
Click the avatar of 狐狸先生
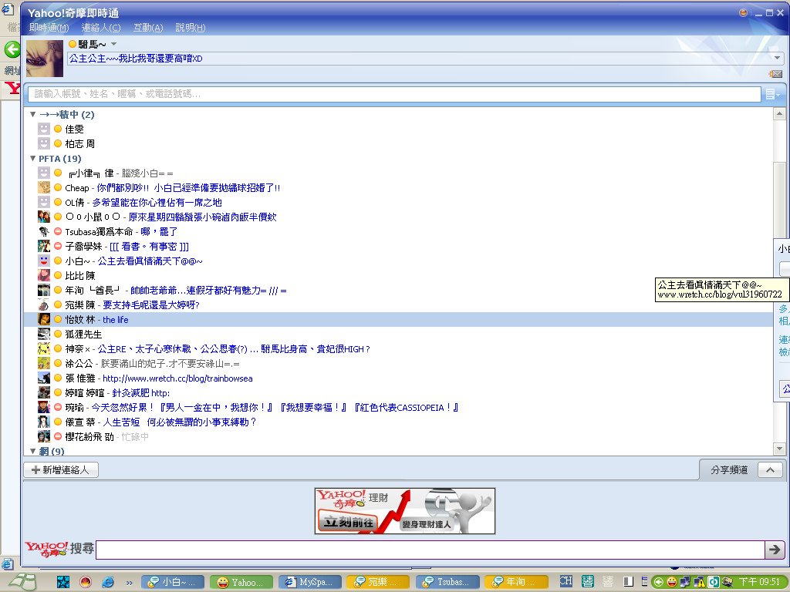point(44,334)
